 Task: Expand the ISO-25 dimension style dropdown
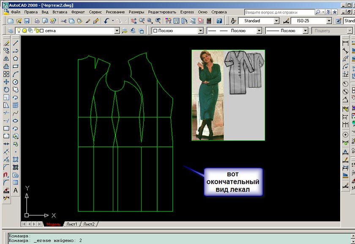click(x=329, y=21)
